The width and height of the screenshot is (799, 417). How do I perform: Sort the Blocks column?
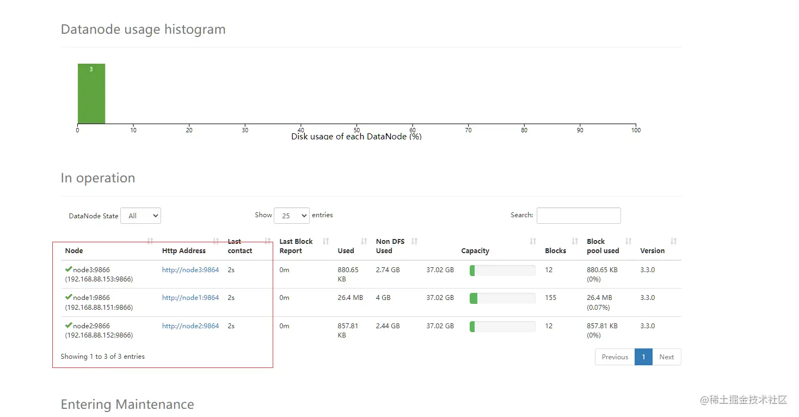pyautogui.click(x=575, y=240)
